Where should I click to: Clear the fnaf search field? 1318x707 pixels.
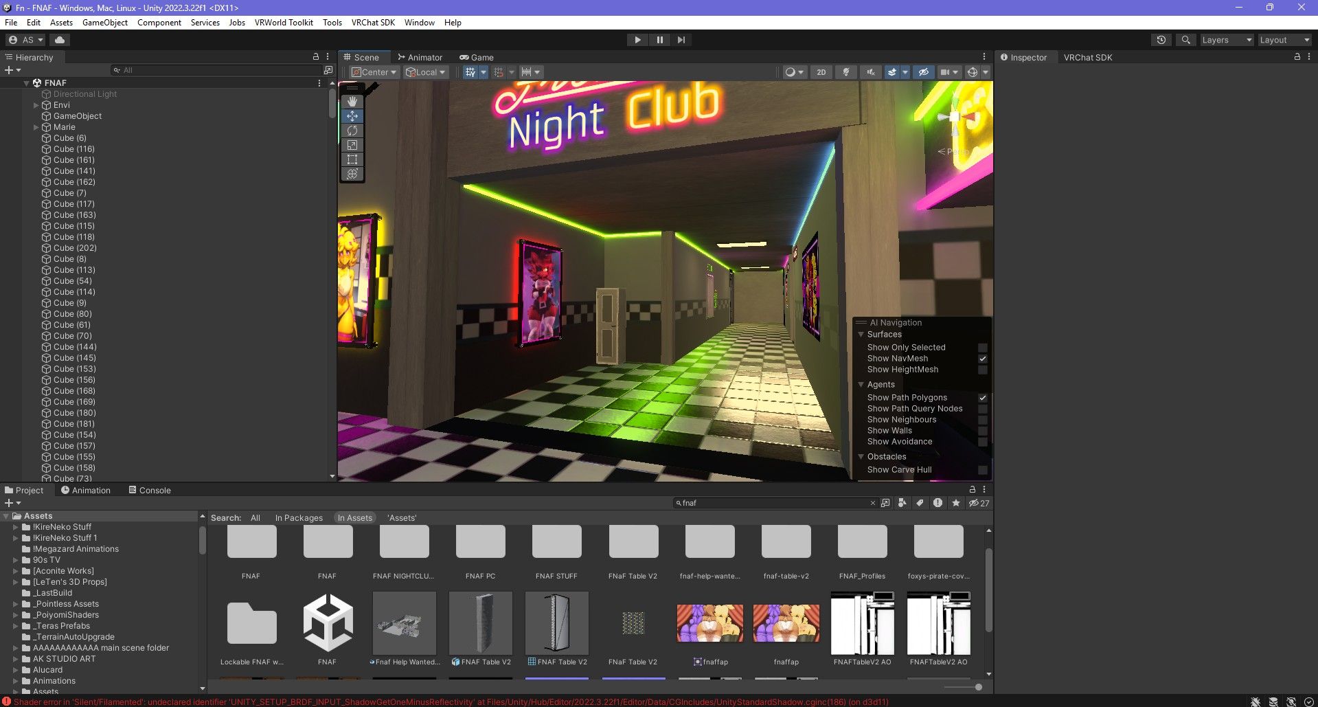(873, 503)
